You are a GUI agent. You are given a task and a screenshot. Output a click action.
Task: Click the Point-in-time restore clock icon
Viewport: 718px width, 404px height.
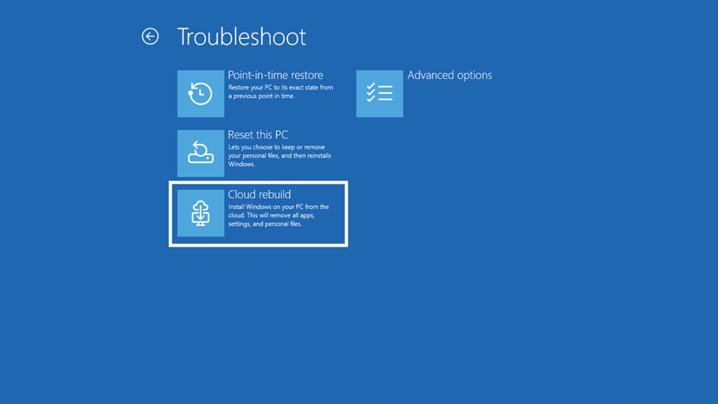[x=201, y=94]
